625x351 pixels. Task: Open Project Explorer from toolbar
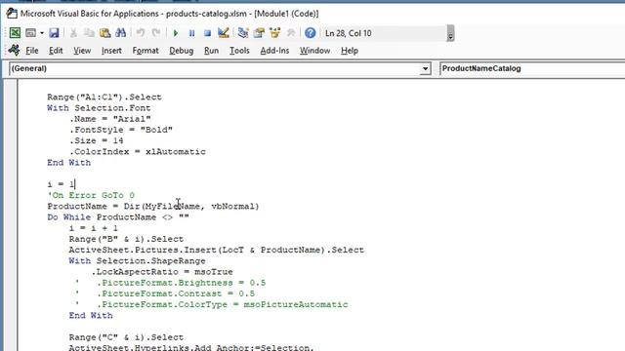pyautogui.click(x=243, y=33)
